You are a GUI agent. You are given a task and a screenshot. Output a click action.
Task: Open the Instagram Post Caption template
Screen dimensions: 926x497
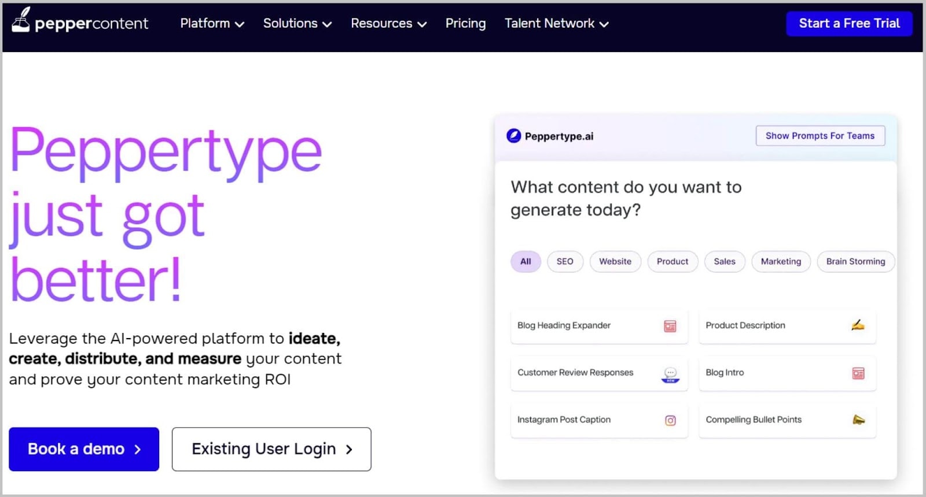599,420
